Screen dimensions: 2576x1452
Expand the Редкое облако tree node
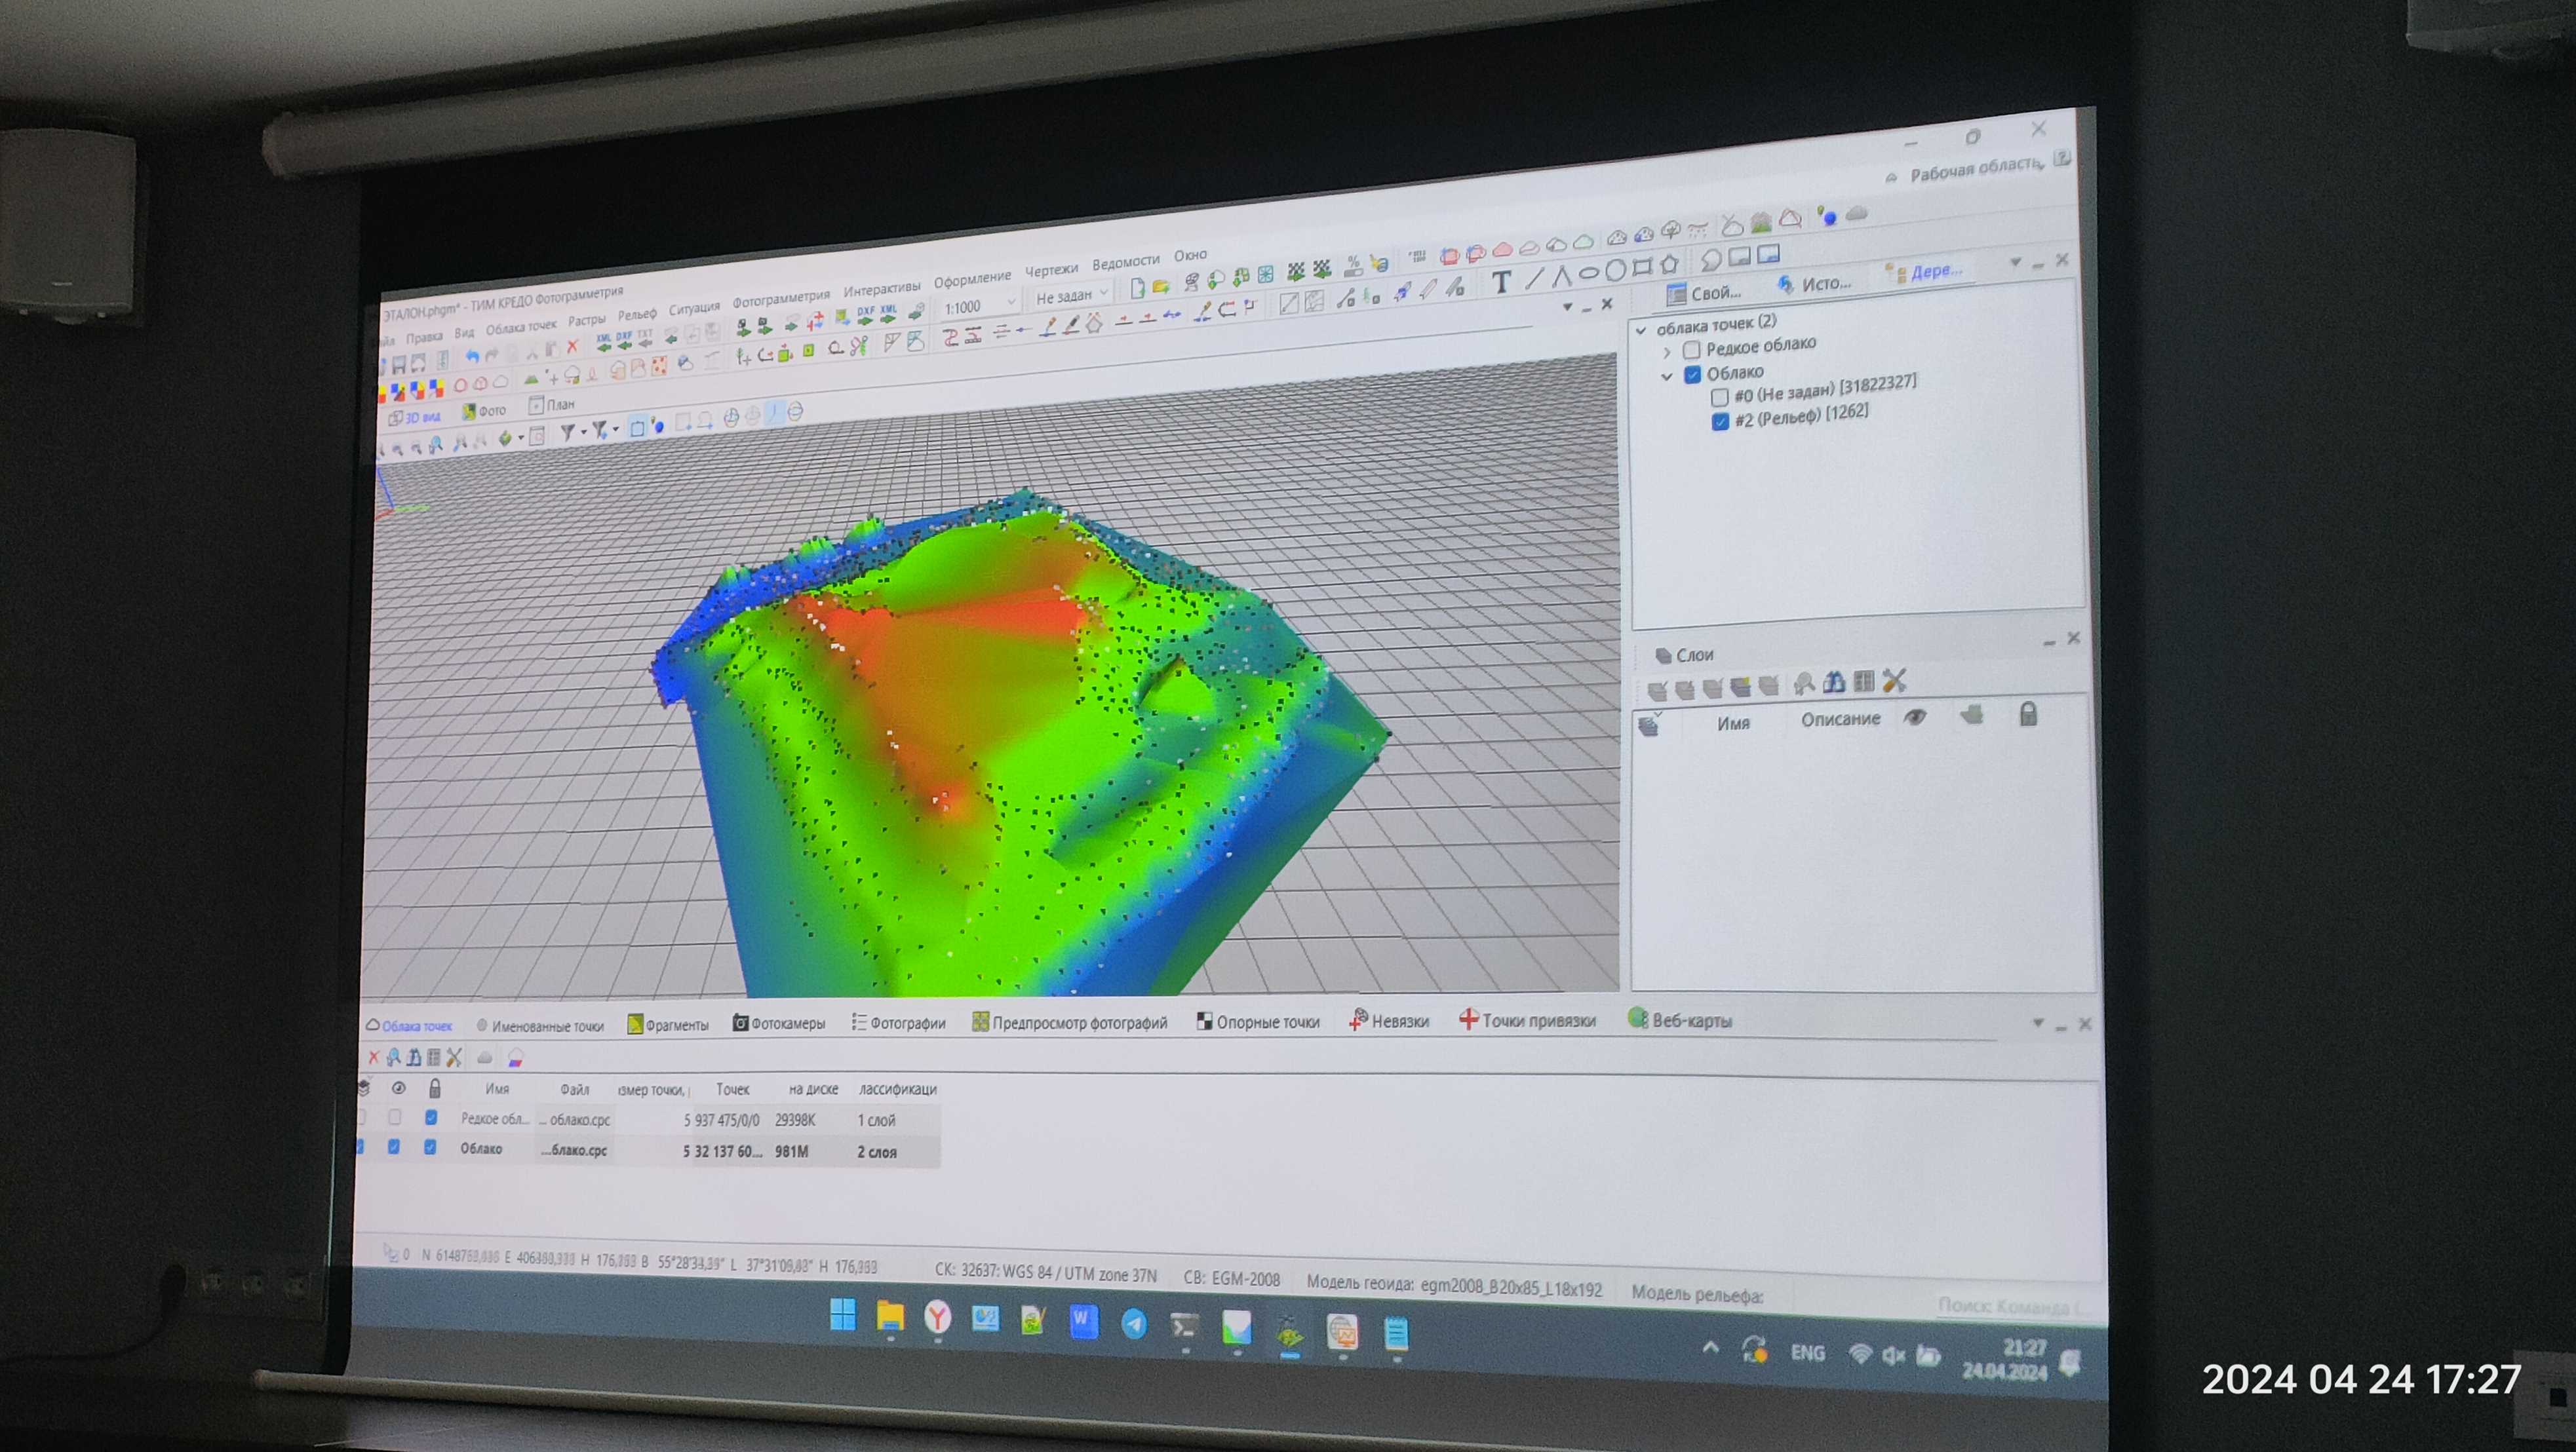(1666, 353)
